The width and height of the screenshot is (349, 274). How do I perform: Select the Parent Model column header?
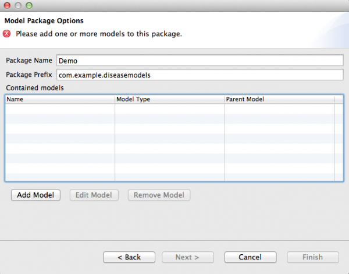coord(279,99)
